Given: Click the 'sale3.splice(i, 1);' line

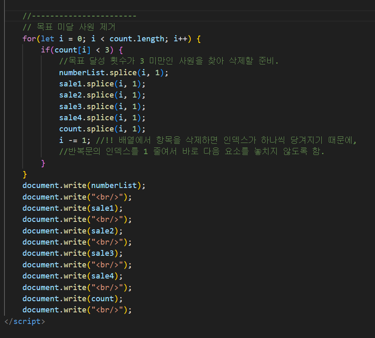Looking at the screenshot, I should (x=102, y=107).
